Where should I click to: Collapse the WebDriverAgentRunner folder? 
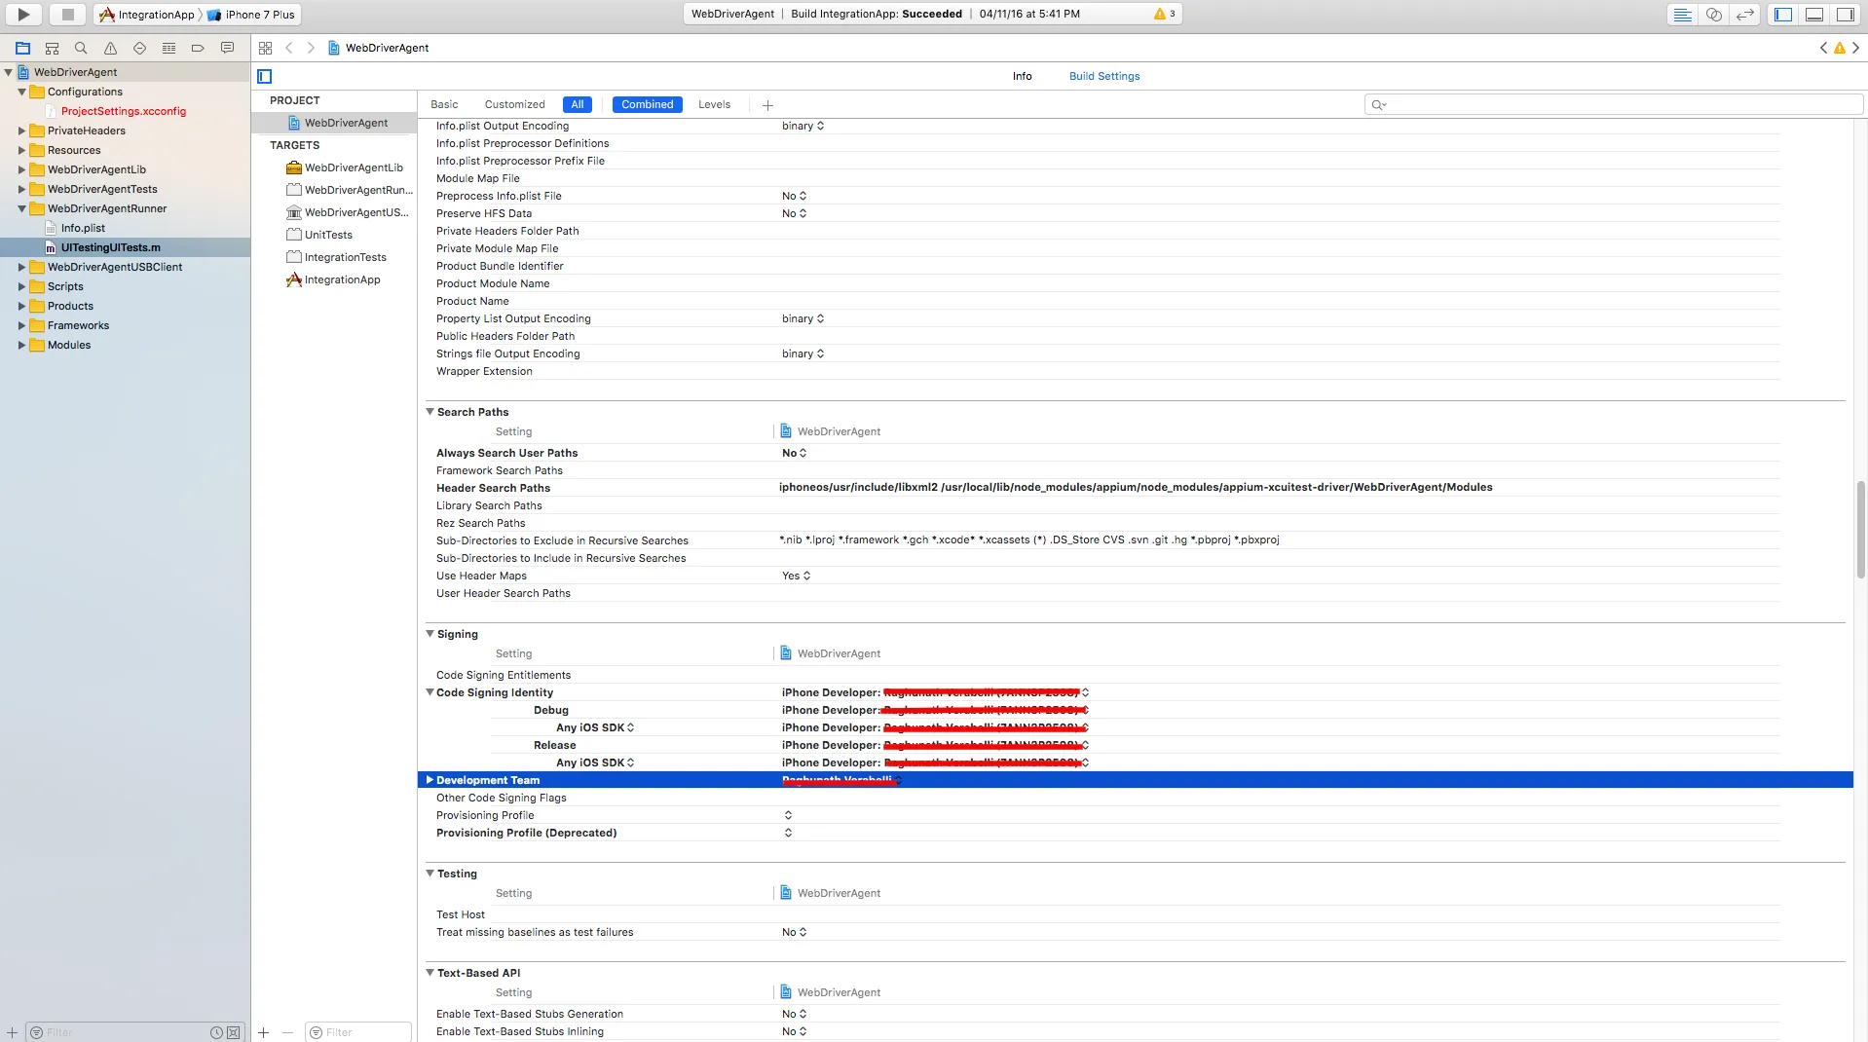[x=21, y=208]
